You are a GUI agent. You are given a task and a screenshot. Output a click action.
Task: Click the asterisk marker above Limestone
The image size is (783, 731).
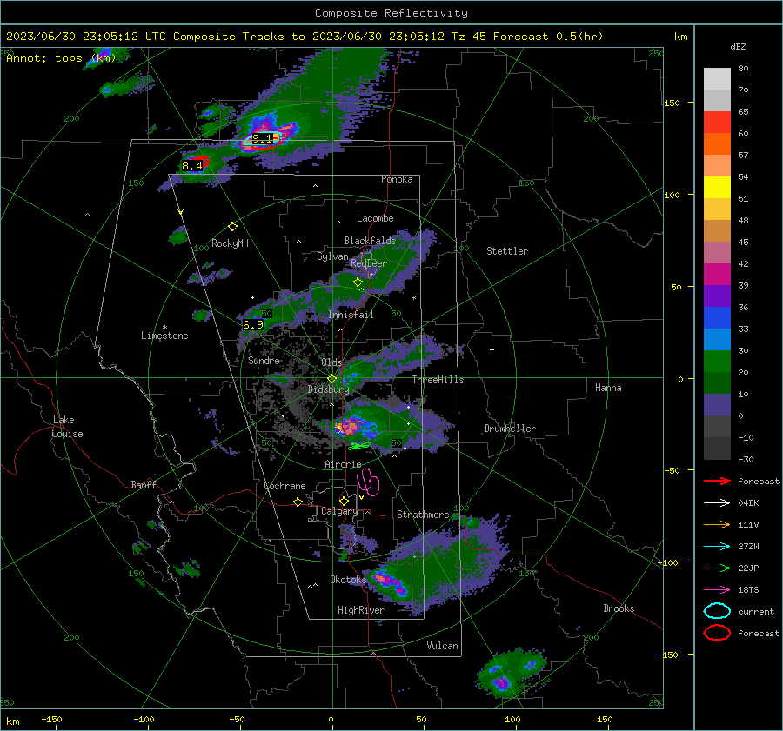[164, 328]
